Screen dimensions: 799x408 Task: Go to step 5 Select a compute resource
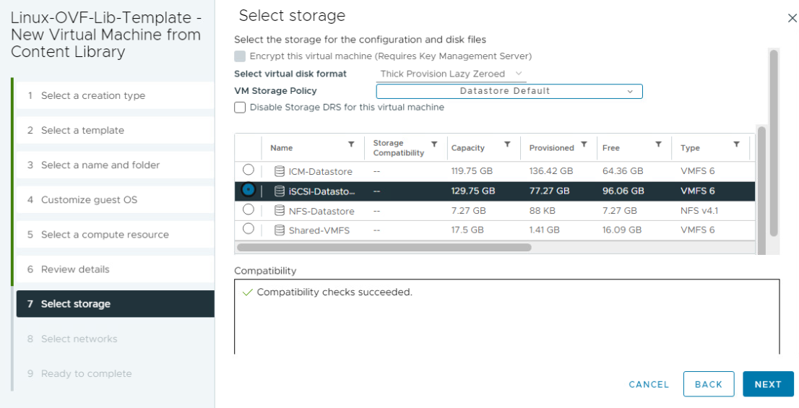pyautogui.click(x=115, y=234)
